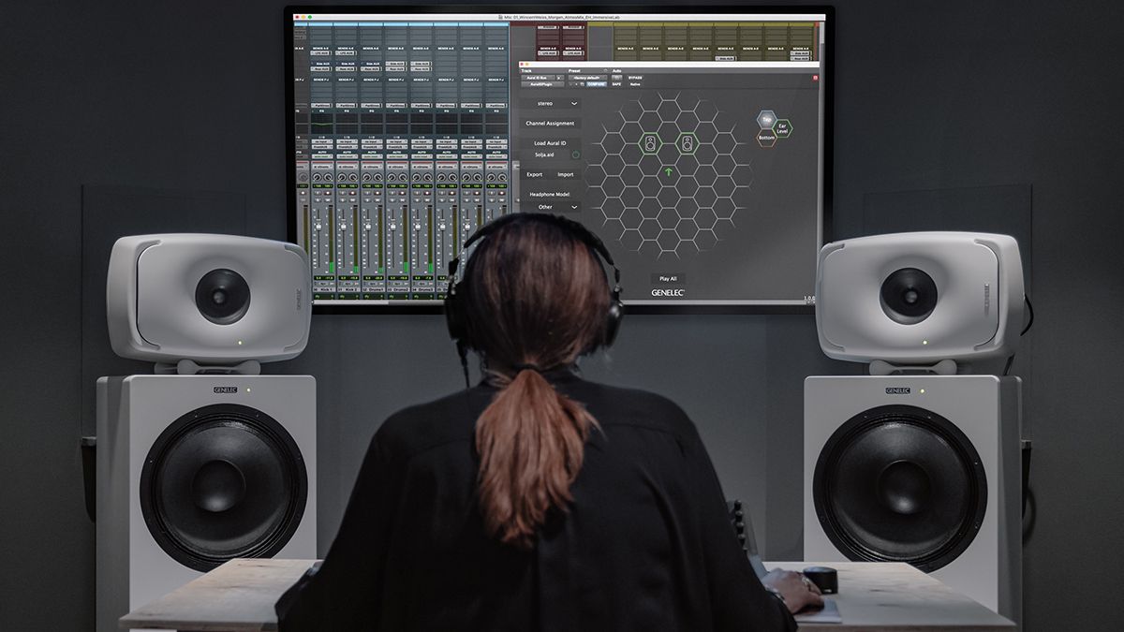Toggle the Top view hexagon

(x=766, y=119)
